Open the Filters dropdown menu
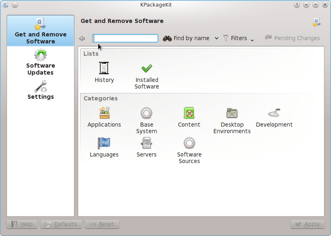331x236 pixels. [239, 38]
